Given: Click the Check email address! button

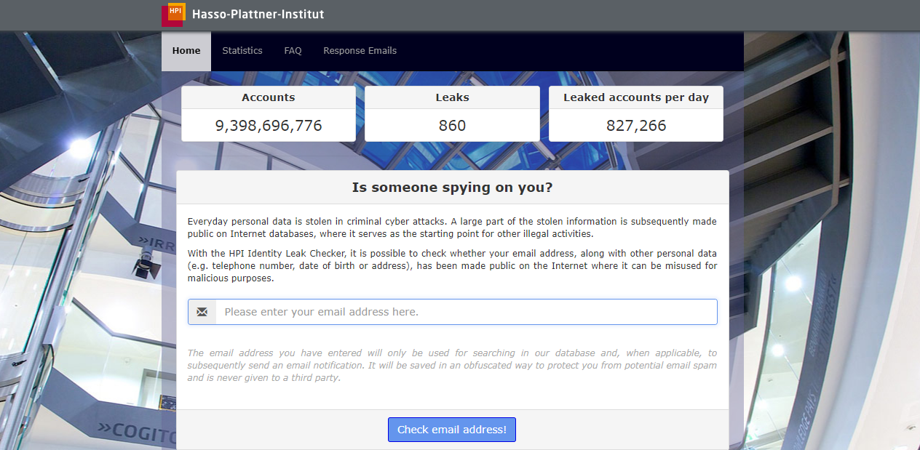Looking at the screenshot, I should click(x=452, y=430).
